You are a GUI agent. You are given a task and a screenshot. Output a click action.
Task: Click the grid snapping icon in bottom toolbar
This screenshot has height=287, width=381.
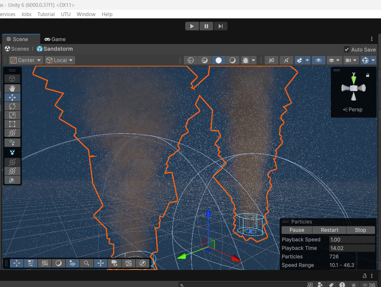pos(44,263)
